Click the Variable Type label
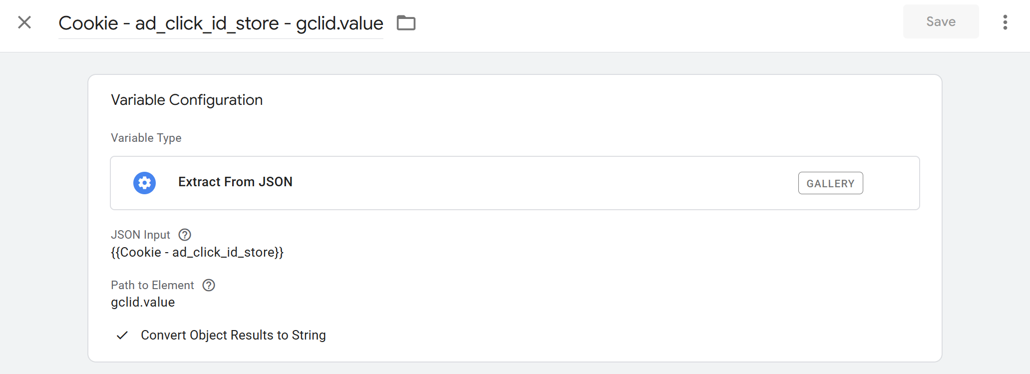Screen dimensions: 1030x374 point(146,138)
